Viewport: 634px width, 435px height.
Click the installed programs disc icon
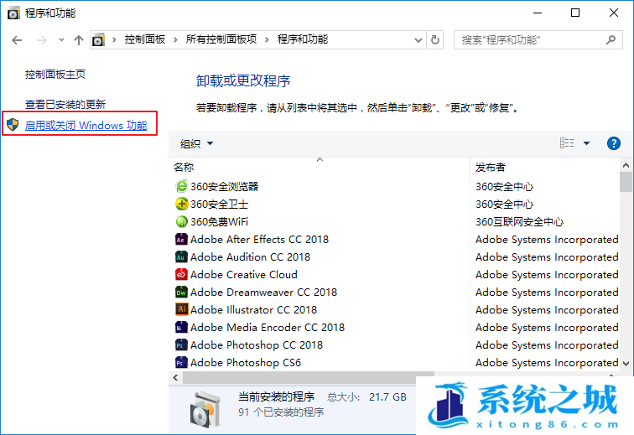(x=205, y=410)
